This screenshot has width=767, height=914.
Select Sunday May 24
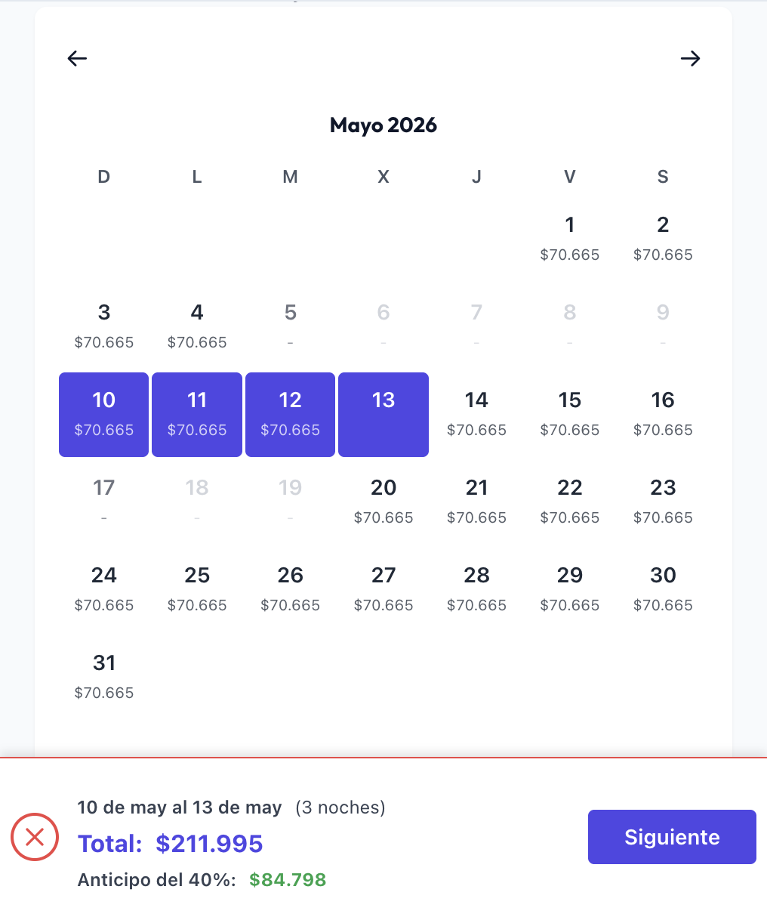point(104,589)
